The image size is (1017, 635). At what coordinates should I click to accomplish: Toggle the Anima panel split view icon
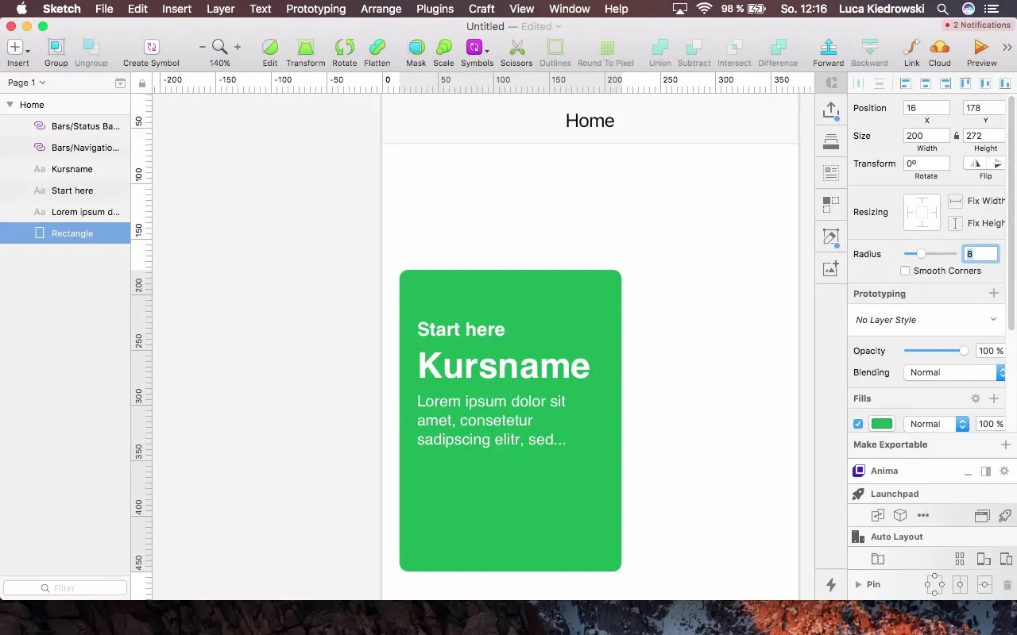986,471
